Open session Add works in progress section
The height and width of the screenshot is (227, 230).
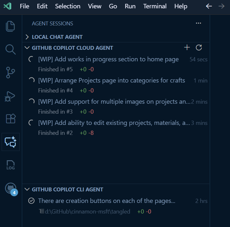click(108, 59)
